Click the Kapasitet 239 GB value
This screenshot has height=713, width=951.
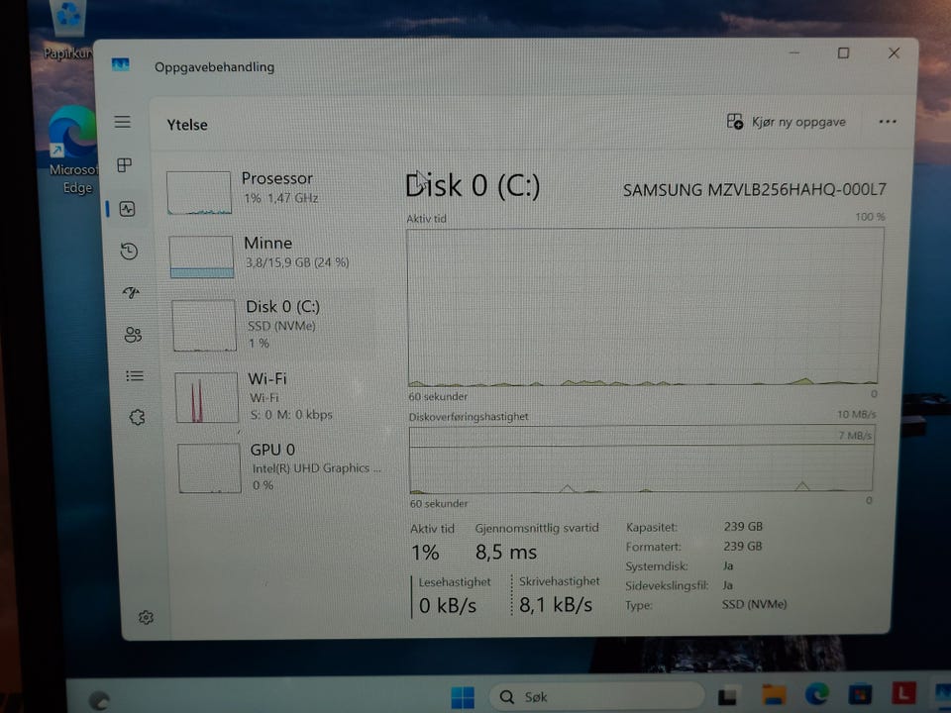(743, 526)
